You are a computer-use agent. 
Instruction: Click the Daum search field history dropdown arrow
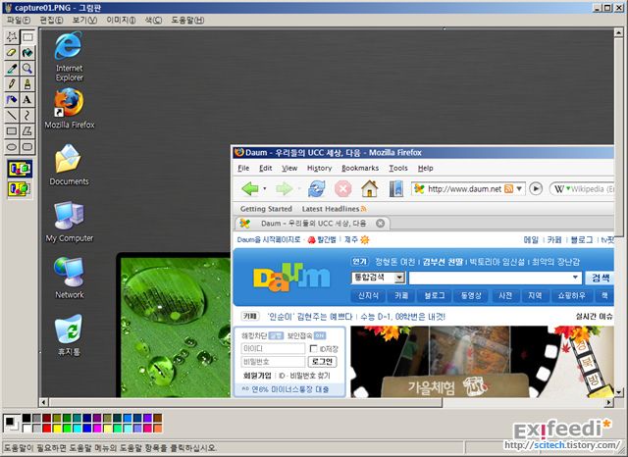pos(575,278)
